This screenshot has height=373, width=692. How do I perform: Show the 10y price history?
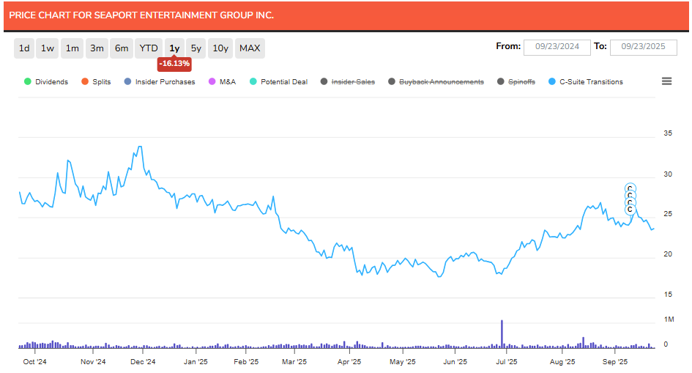coord(220,48)
